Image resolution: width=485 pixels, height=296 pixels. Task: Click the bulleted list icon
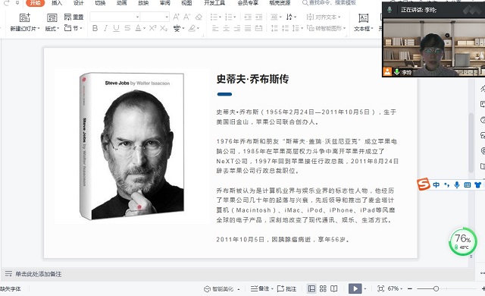214,17
